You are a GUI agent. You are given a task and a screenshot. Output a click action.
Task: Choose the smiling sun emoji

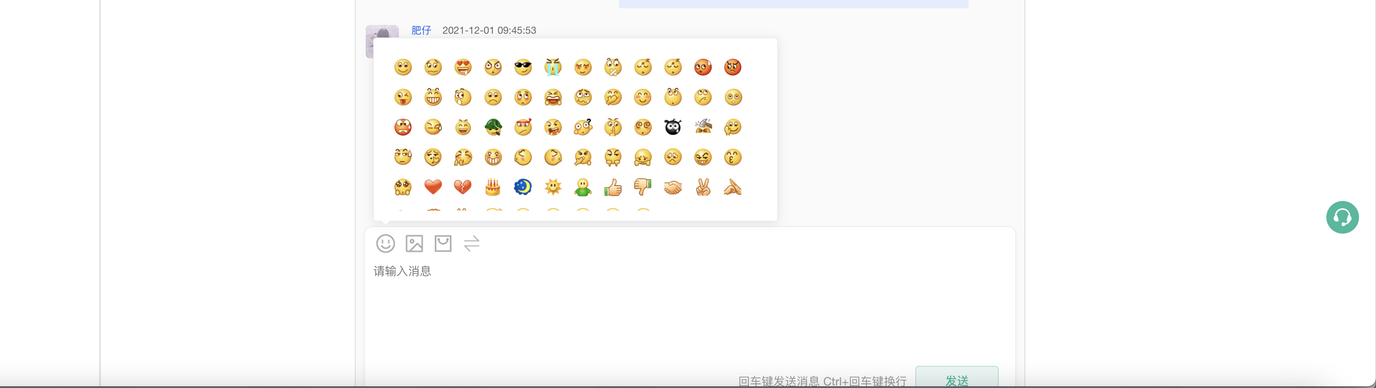[x=553, y=187]
